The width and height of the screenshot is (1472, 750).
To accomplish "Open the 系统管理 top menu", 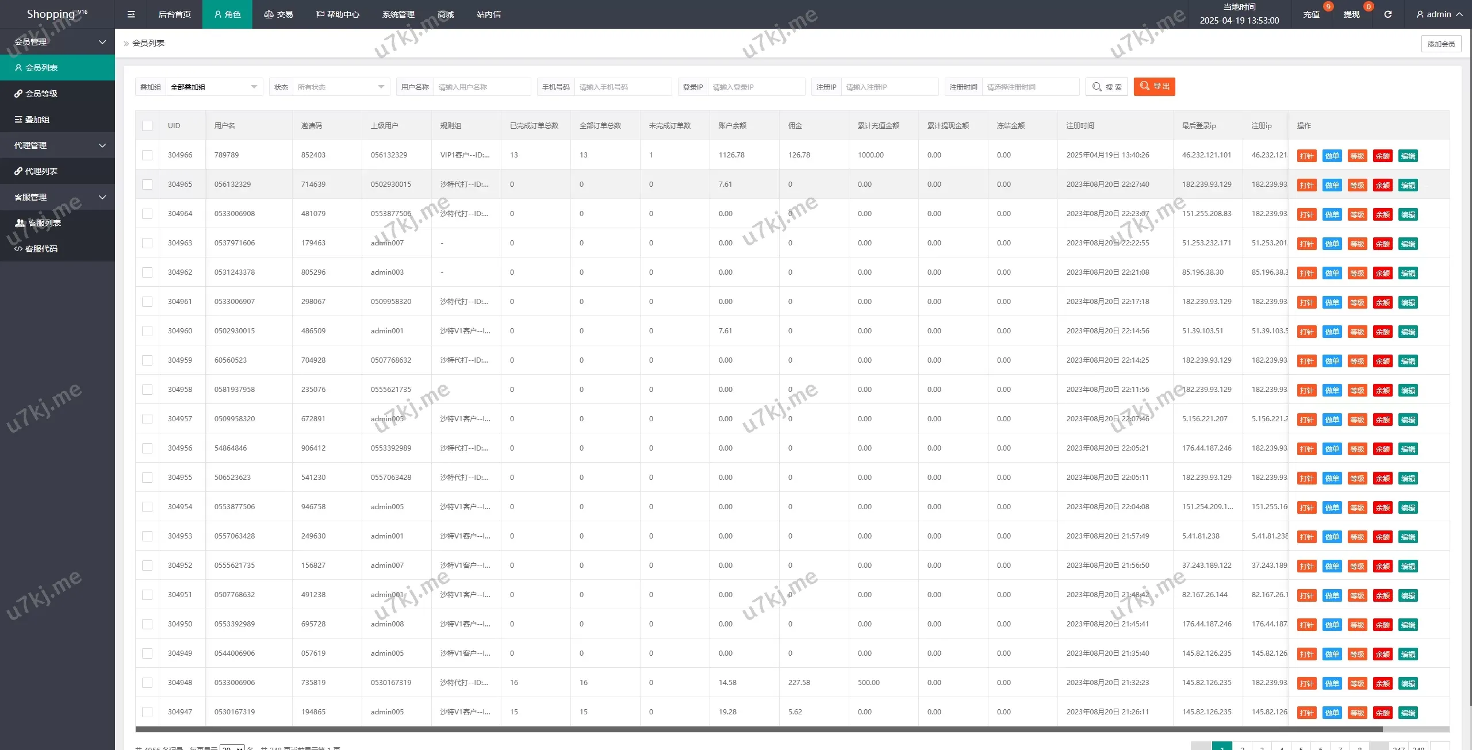I will pos(398,14).
